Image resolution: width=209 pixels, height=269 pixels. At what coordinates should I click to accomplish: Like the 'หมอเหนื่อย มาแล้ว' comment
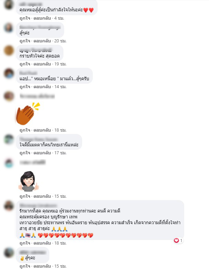click(25, 87)
